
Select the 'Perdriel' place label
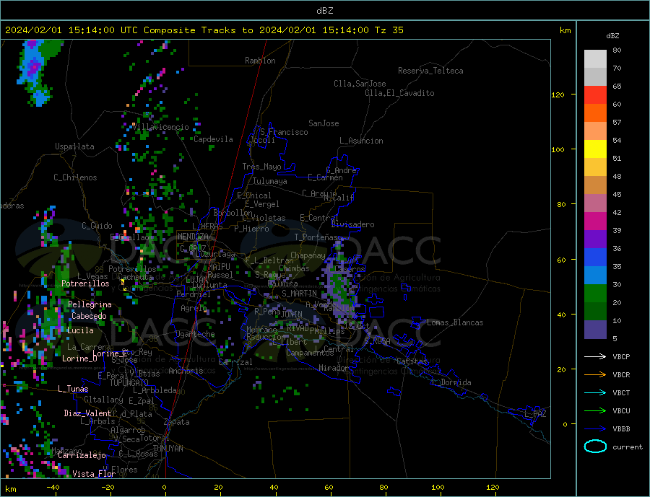click(x=193, y=294)
